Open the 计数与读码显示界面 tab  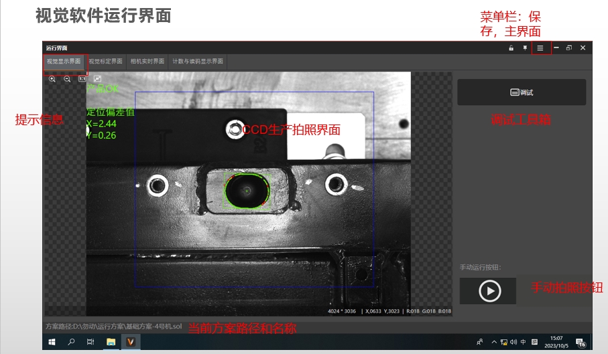click(198, 61)
